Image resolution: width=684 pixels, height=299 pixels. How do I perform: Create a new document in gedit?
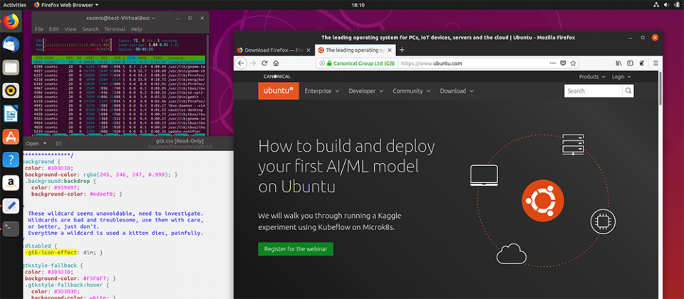click(x=59, y=143)
